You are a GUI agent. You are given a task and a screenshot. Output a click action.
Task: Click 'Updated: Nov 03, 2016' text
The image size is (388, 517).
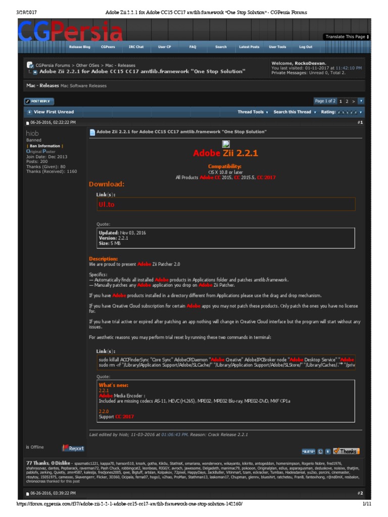click(x=122, y=233)
